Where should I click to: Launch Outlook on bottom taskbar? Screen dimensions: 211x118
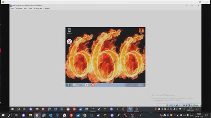pyautogui.click(x=51, y=115)
